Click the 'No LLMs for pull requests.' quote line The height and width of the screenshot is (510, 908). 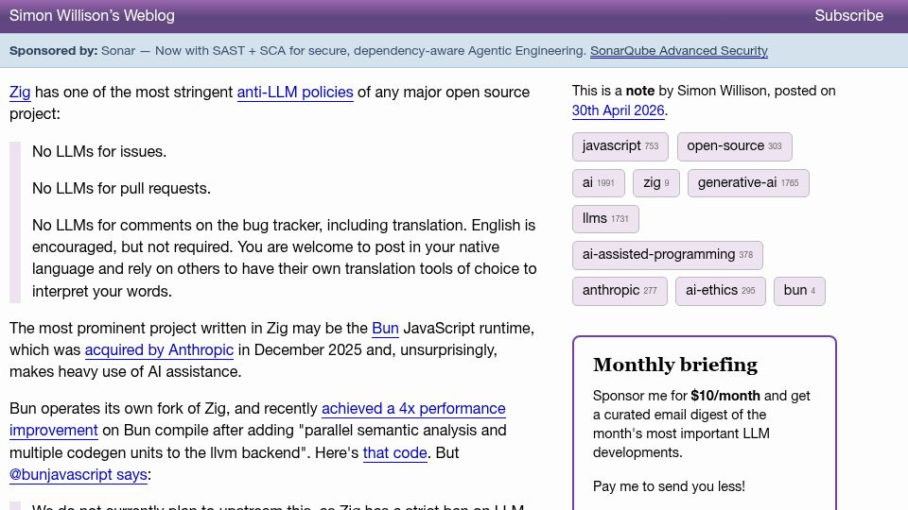coord(121,189)
